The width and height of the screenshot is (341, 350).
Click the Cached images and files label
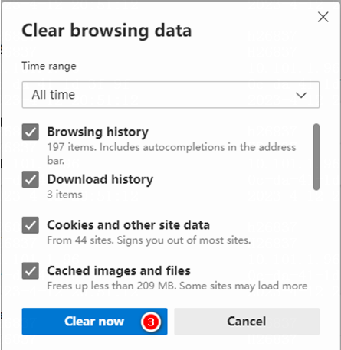pyautogui.click(x=119, y=271)
